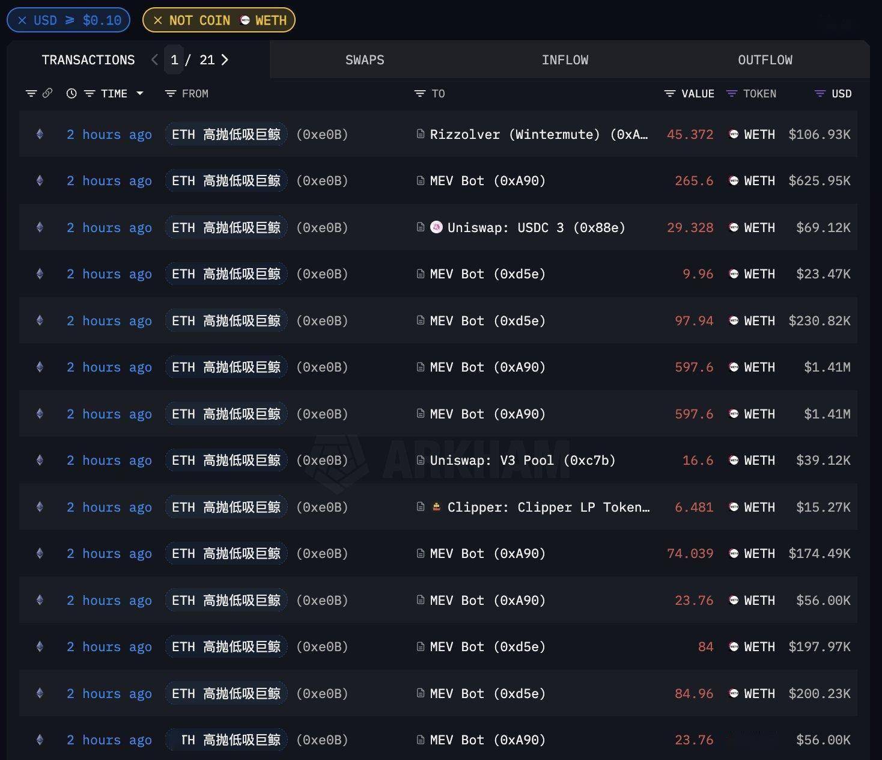This screenshot has width=882, height=760.
Task: Click WETH token icon in 74.039 row
Action: coord(734,553)
